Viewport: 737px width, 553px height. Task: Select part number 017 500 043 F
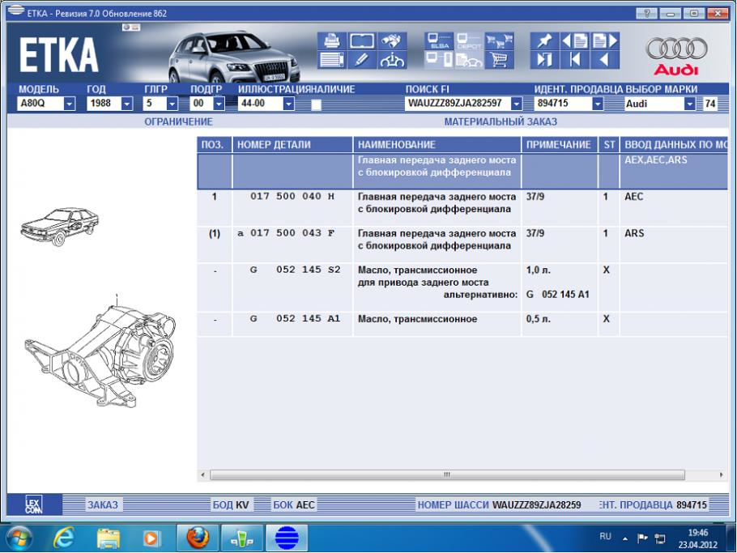tap(292, 233)
